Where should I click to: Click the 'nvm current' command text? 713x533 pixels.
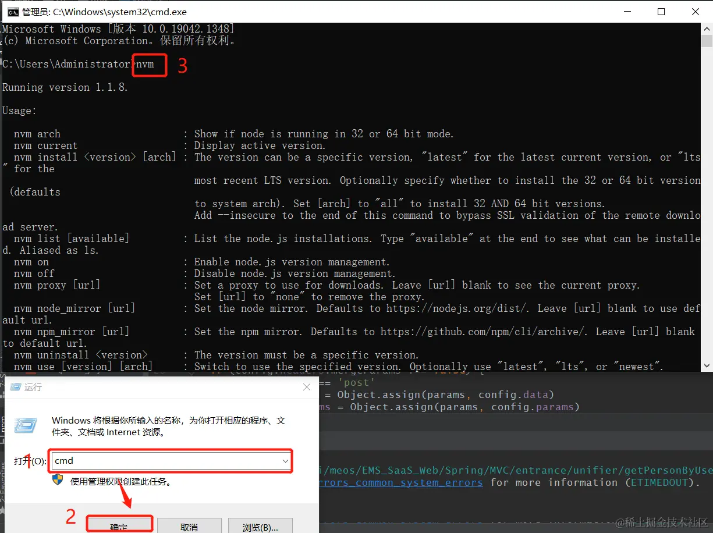[x=46, y=145]
